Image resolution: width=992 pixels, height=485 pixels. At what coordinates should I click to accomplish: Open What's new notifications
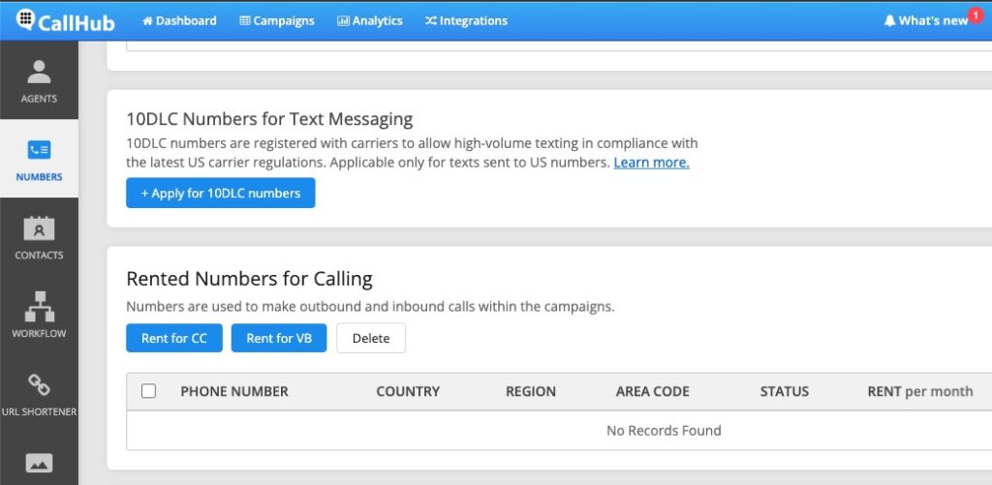tap(927, 21)
